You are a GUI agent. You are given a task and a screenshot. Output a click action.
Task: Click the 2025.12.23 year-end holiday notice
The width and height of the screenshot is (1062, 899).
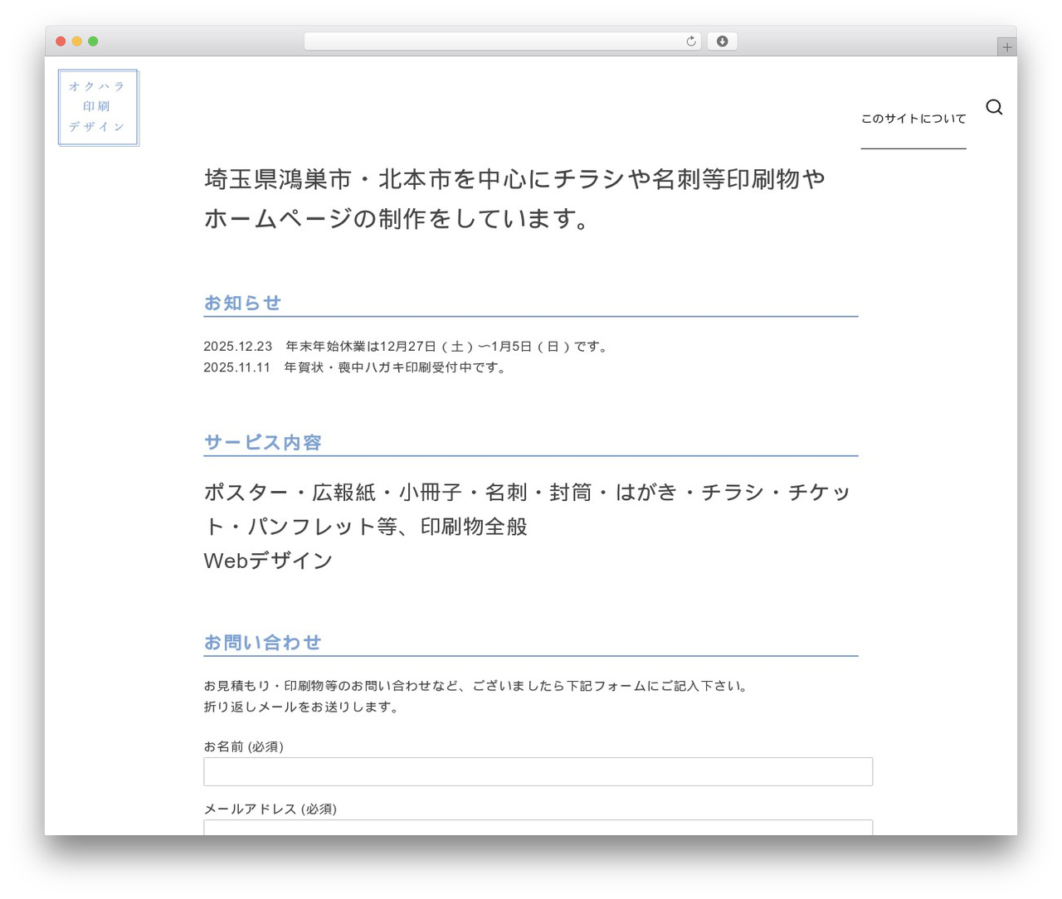coord(407,347)
